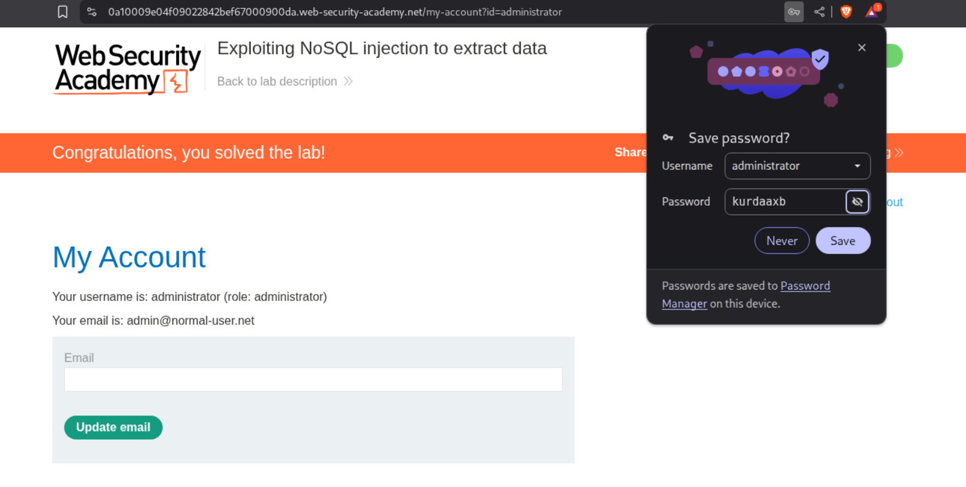Screen dimensions: 966x487
Task: Toggle password visibility eye icon
Action: coord(857,201)
